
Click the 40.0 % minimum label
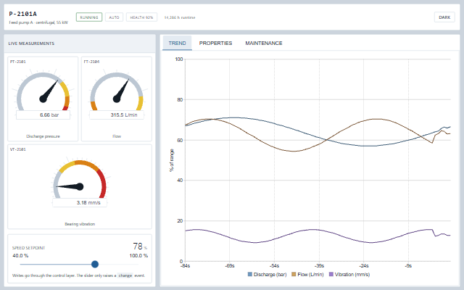20,256
